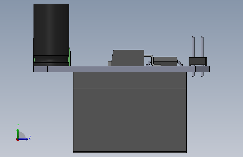
Task: Select the upper band of the large block
Action: [x=130, y=80]
